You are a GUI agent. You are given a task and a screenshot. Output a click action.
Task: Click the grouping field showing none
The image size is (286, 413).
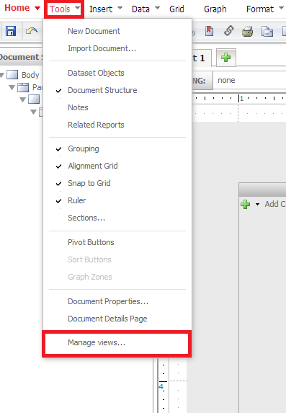pyautogui.click(x=249, y=80)
